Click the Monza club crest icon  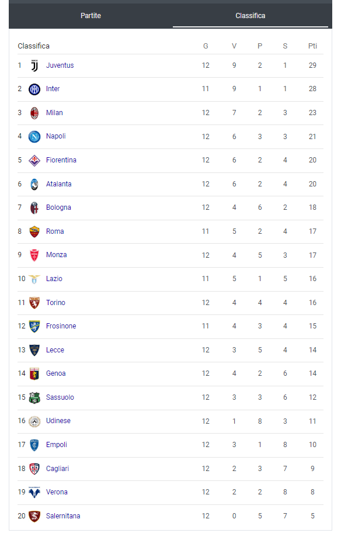click(x=34, y=255)
